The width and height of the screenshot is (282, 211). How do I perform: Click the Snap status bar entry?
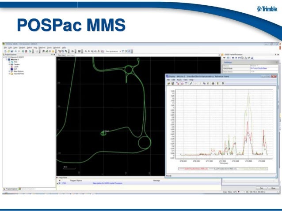coord(225,192)
